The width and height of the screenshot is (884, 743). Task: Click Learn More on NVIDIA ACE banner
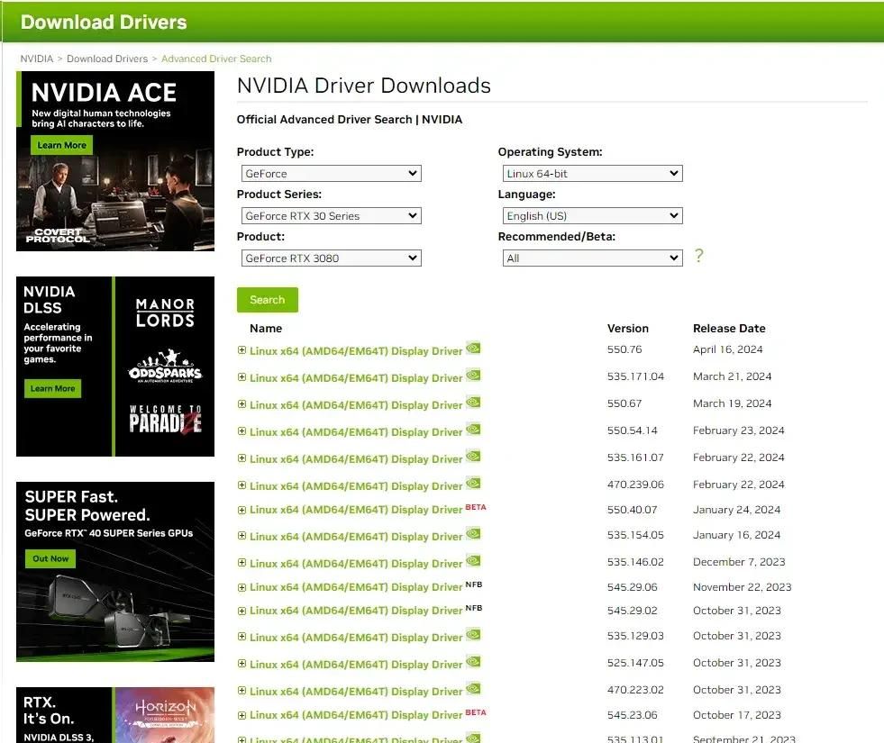[x=61, y=145]
